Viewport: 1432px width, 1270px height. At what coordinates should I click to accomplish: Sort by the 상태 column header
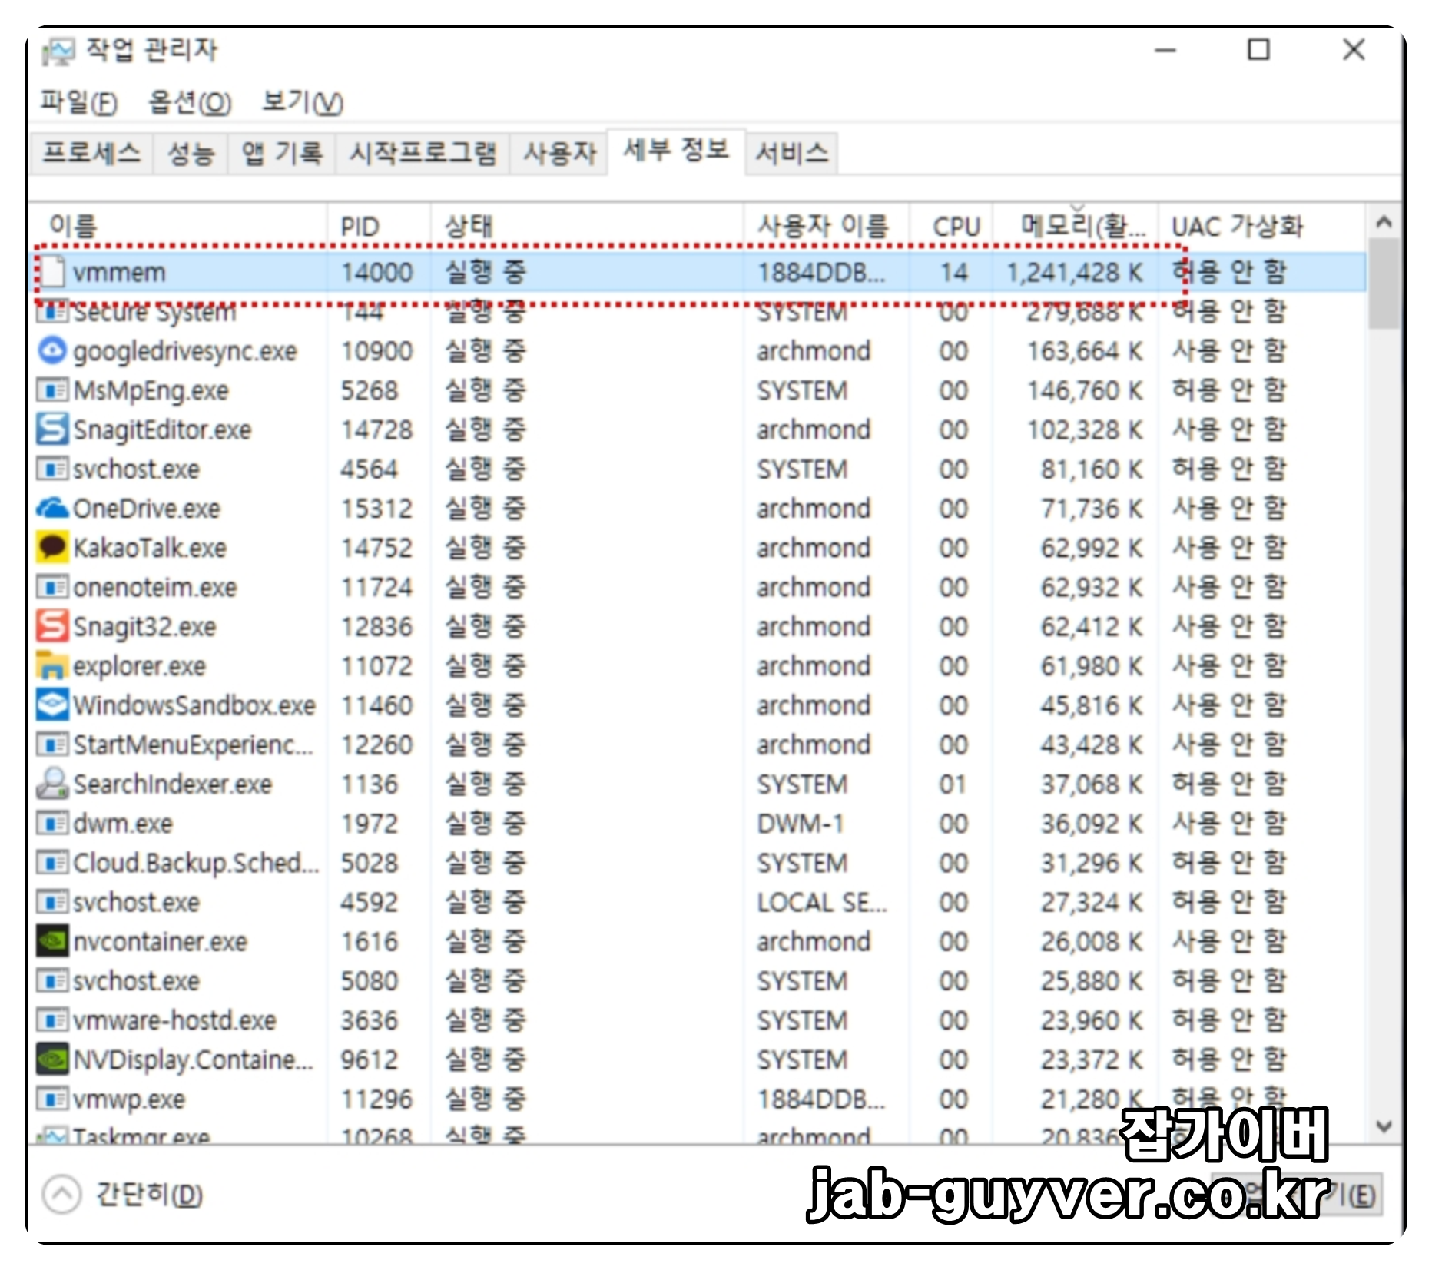587,226
